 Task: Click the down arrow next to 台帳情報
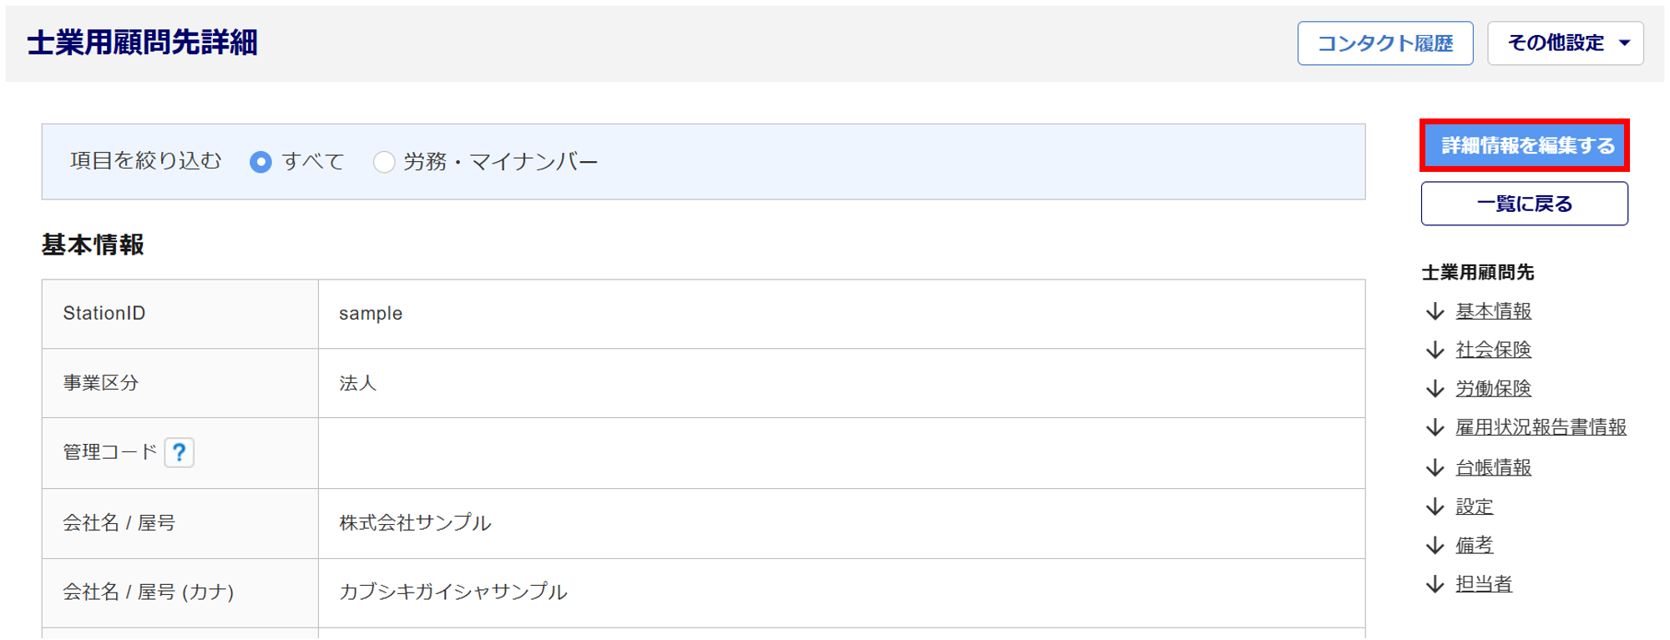coord(1435,467)
